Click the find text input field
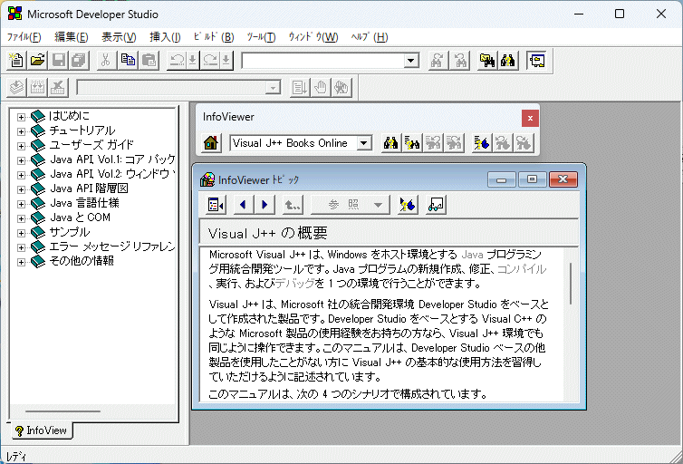The width and height of the screenshot is (683, 464). tap(322, 61)
